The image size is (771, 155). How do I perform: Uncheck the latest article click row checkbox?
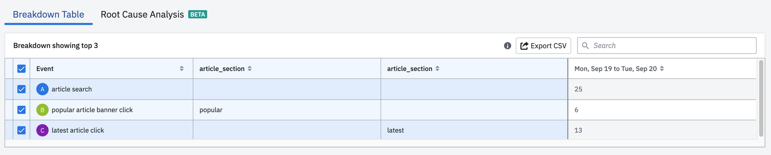point(22,130)
